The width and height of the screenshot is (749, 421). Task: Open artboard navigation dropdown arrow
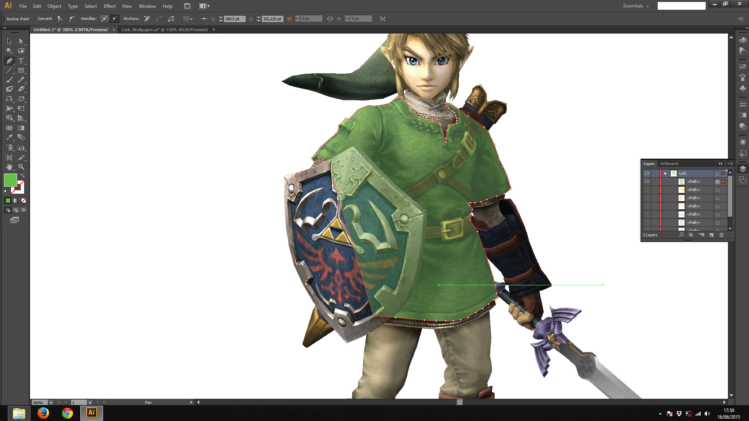pos(90,402)
